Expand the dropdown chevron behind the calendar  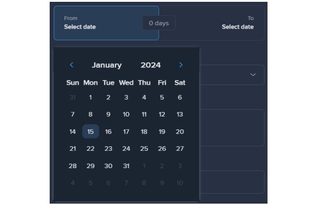253,75
